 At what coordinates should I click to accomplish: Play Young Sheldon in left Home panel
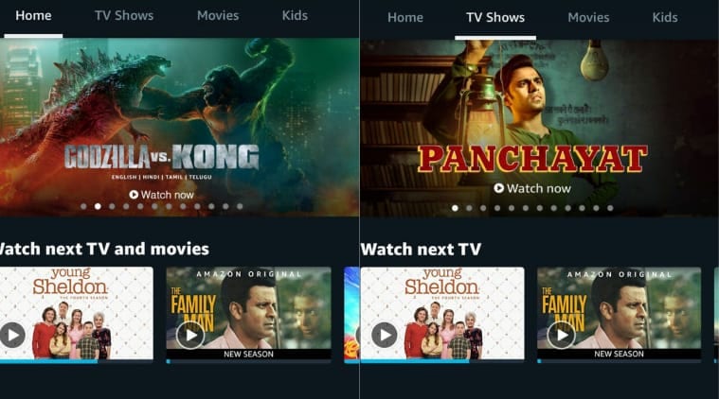tap(12, 335)
